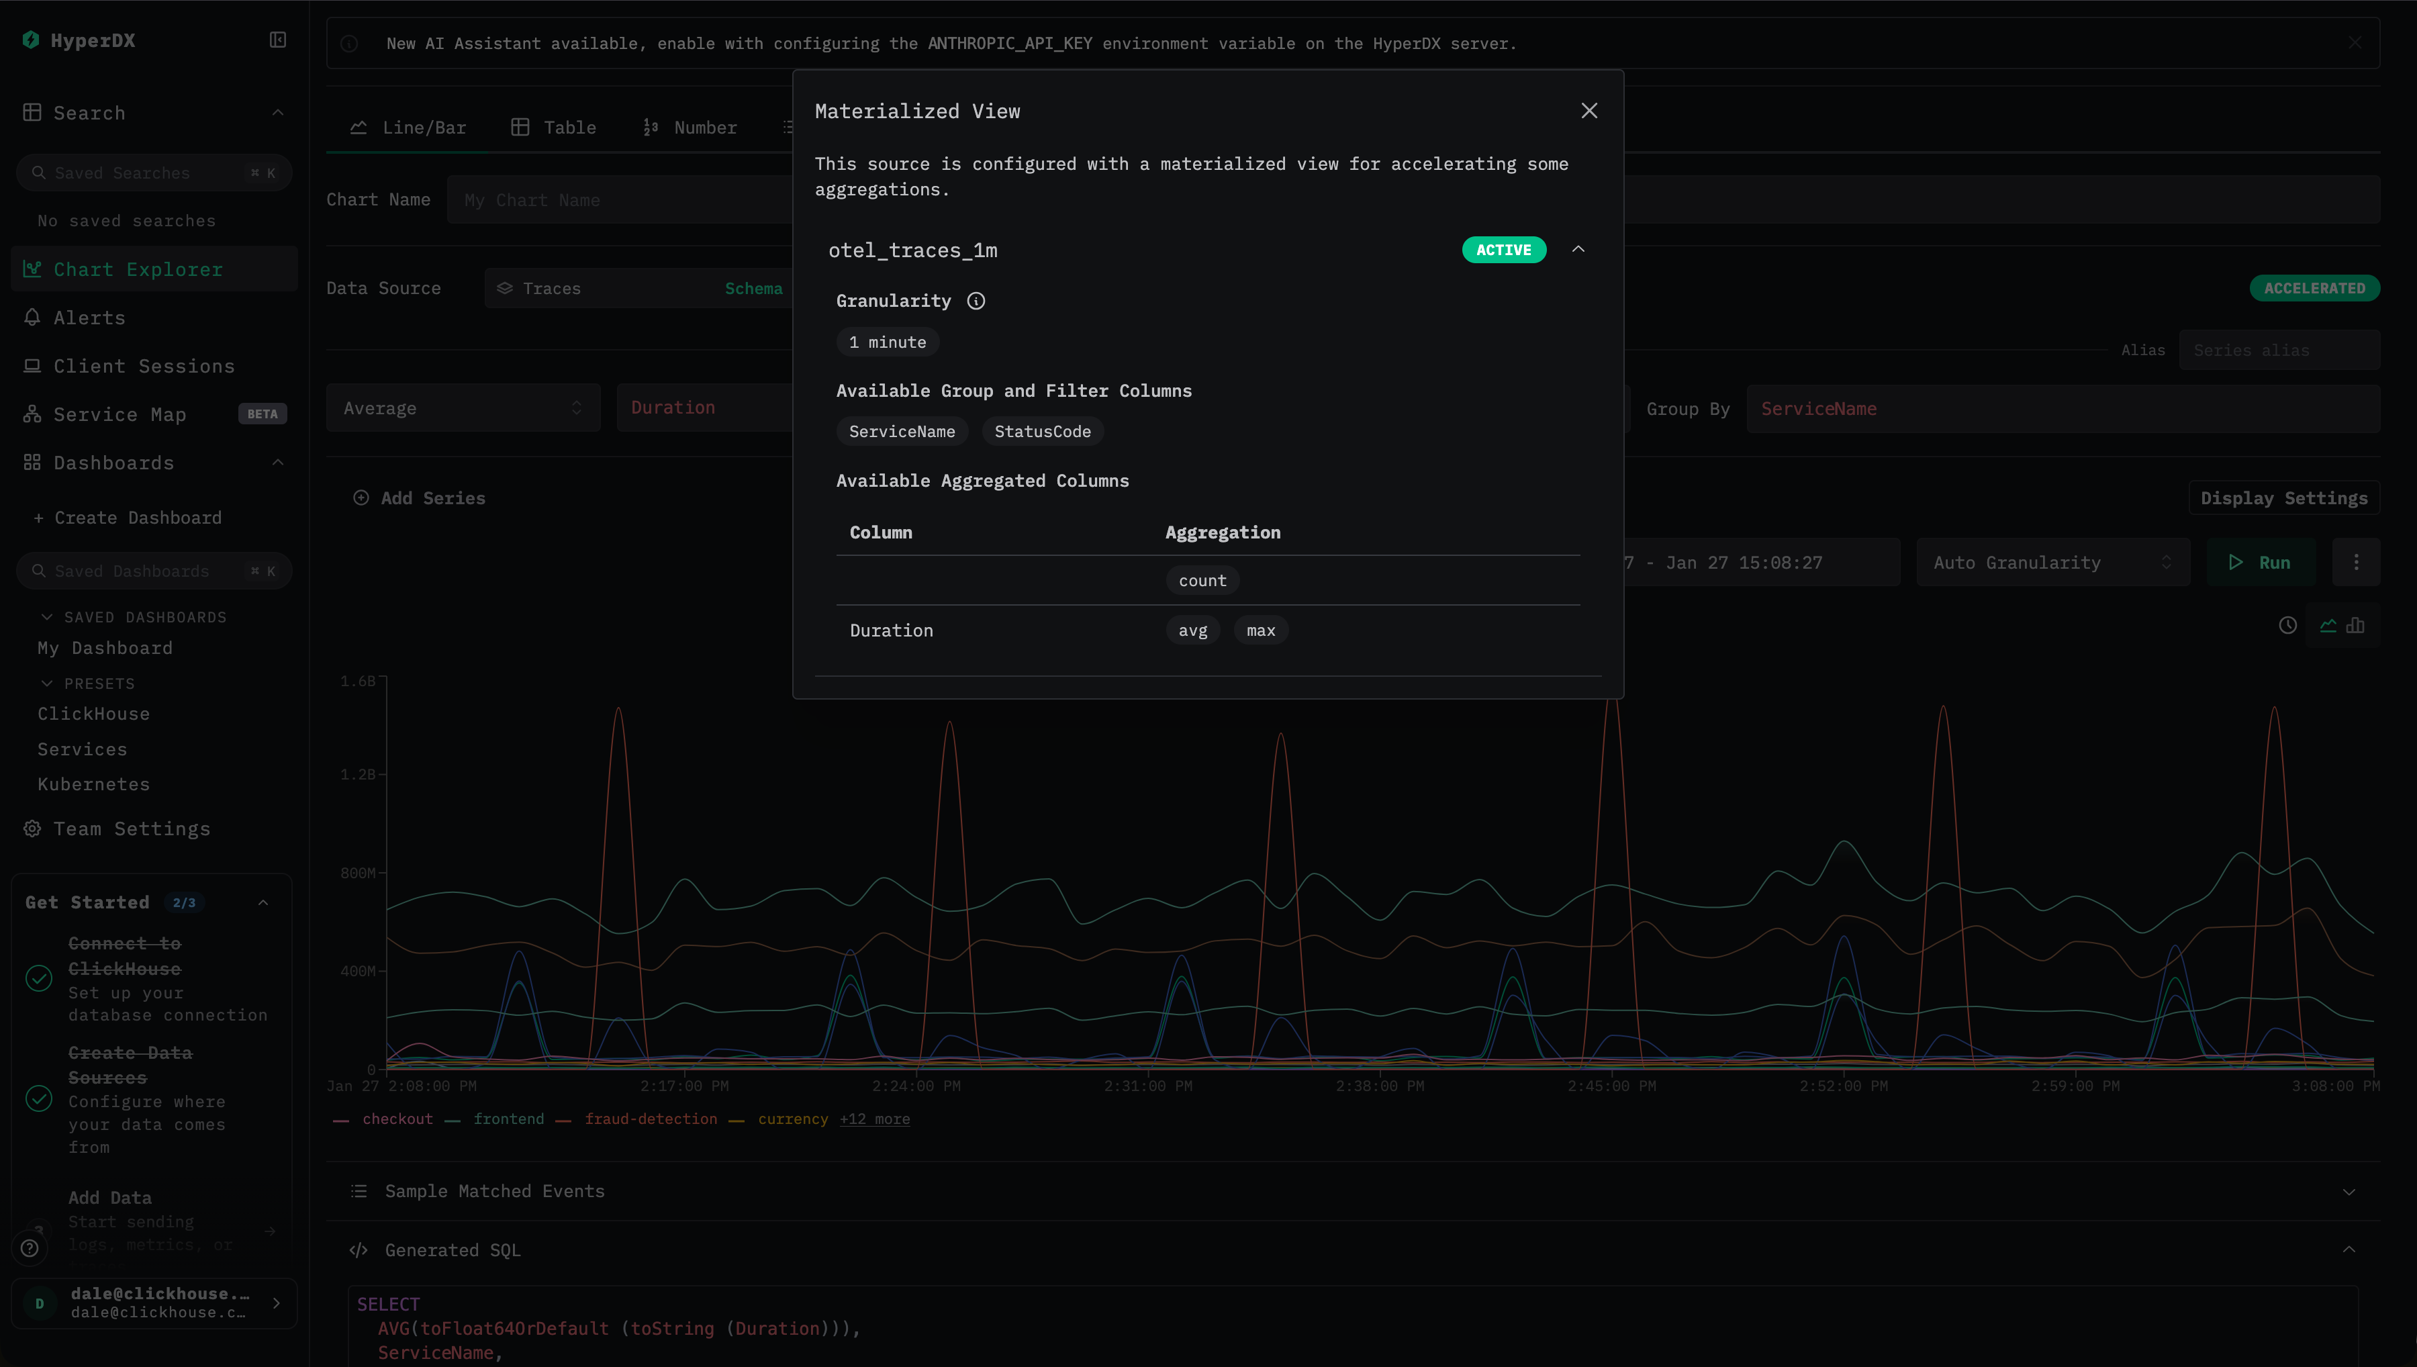Image resolution: width=2417 pixels, height=1367 pixels.
Task: Click the +12 more legend link
Action: click(874, 1119)
